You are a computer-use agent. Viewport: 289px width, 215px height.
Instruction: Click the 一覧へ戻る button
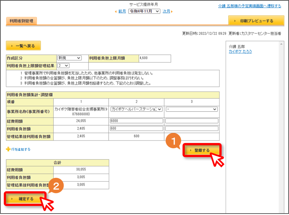[x=23, y=46]
